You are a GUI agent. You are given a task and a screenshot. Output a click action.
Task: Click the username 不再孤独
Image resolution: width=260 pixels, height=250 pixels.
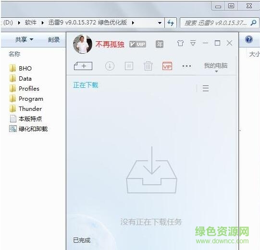[x=110, y=44]
